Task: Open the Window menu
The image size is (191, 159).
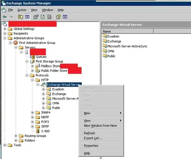Action: pyautogui.click(x=47, y=10)
